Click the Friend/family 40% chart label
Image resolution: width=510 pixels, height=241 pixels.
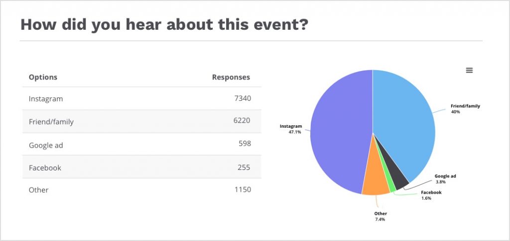(x=465, y=109)
